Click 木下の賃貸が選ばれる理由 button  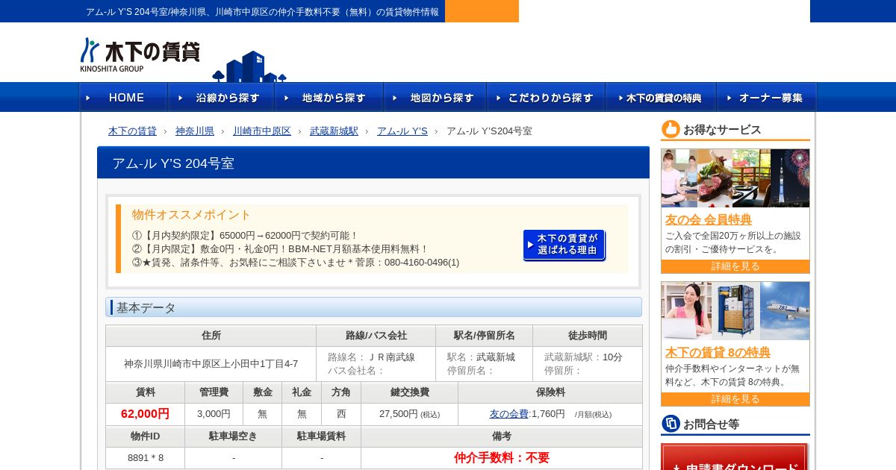564,245
